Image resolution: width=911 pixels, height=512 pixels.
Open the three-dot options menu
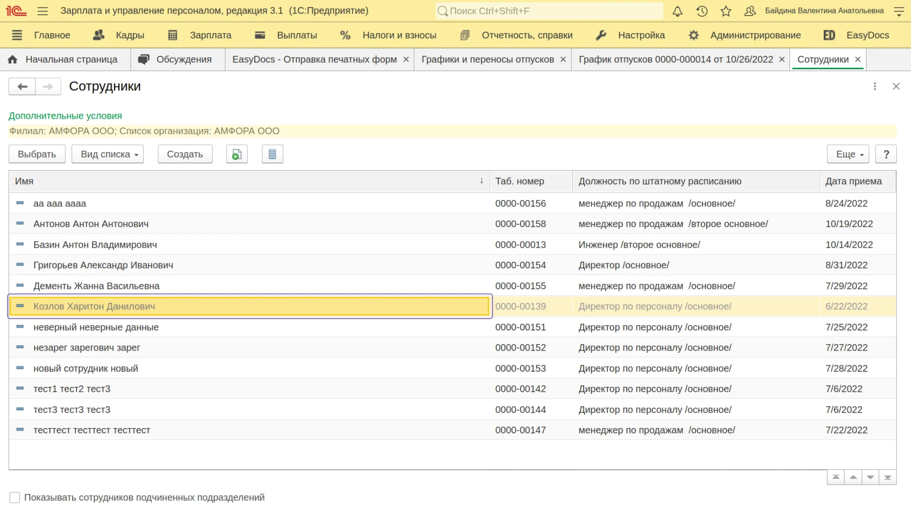[875, 87]
